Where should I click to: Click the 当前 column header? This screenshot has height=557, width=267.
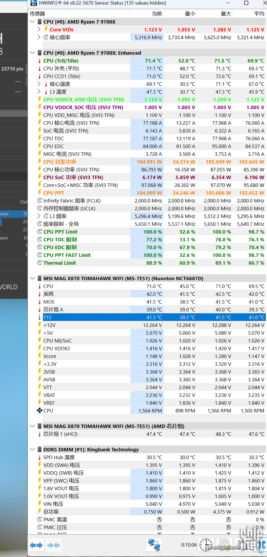coord(147,14)
